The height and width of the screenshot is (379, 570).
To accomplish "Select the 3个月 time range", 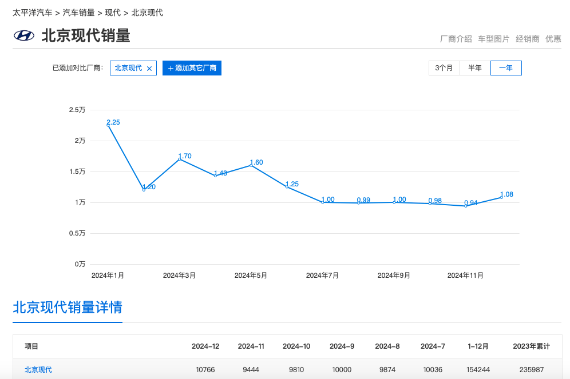I will tap(444, 68).
